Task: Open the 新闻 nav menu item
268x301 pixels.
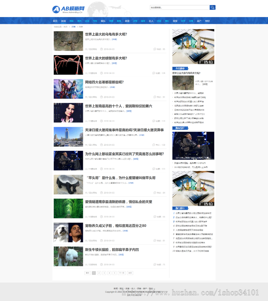Action: [x=63, y=21]
